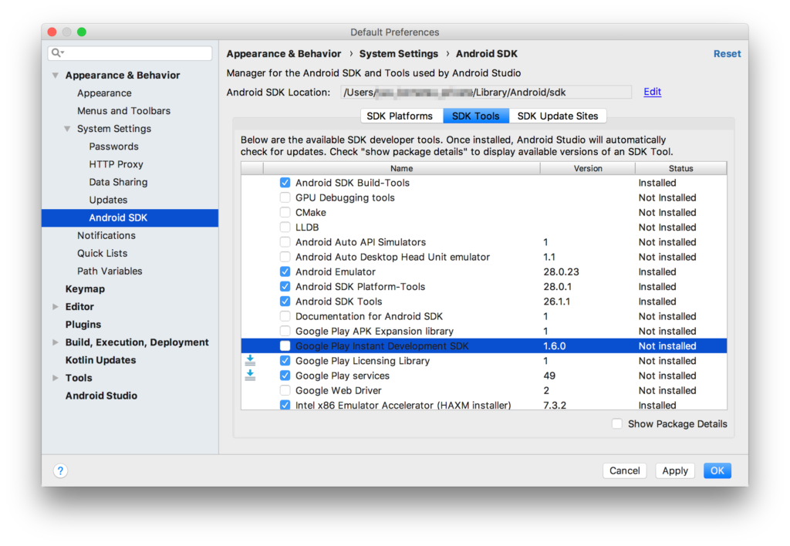
Task: Collapse the System Settings subtree
Action: pos(67,129)
